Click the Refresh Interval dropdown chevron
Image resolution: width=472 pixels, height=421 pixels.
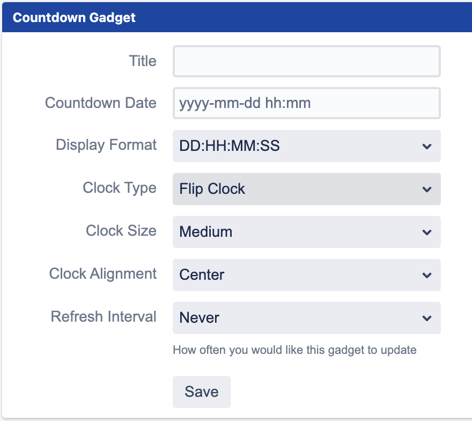click(426, 318)
